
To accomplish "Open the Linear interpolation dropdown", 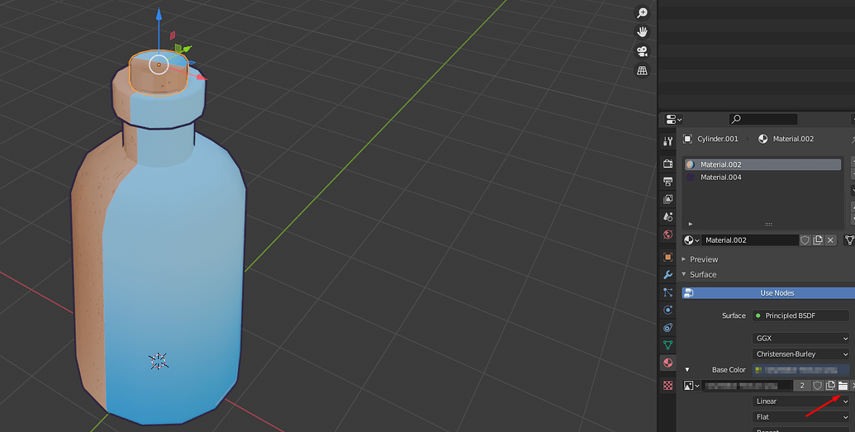I will coord(800,401).
